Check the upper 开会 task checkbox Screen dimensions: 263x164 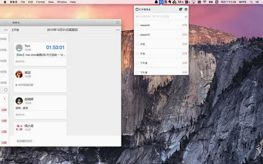(x=137, y=44)
